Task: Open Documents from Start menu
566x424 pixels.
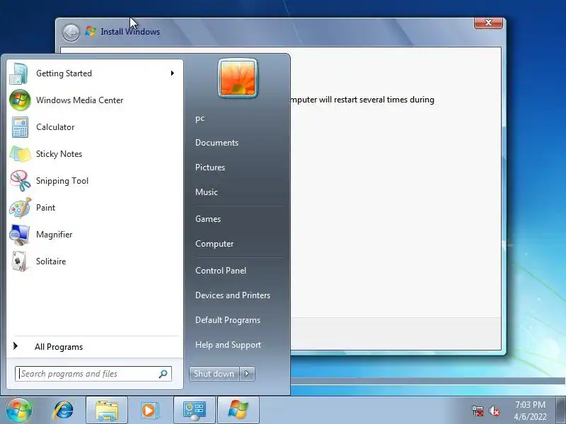Action: click(x=216, y=143)
